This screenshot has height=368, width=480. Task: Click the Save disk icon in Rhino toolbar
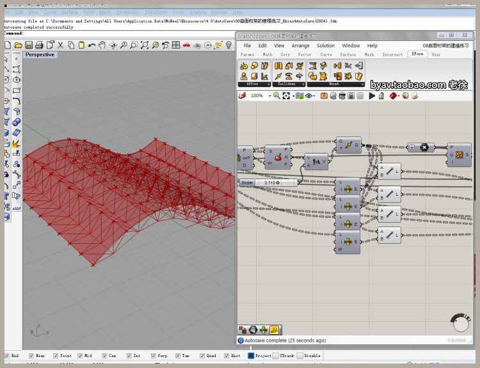pos(29,45)
